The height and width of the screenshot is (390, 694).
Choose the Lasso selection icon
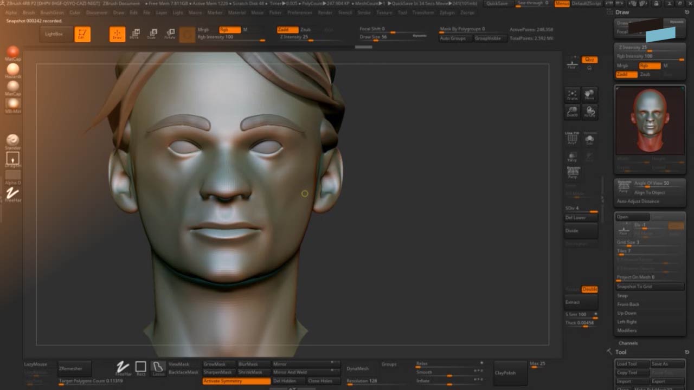click(158, 368)
